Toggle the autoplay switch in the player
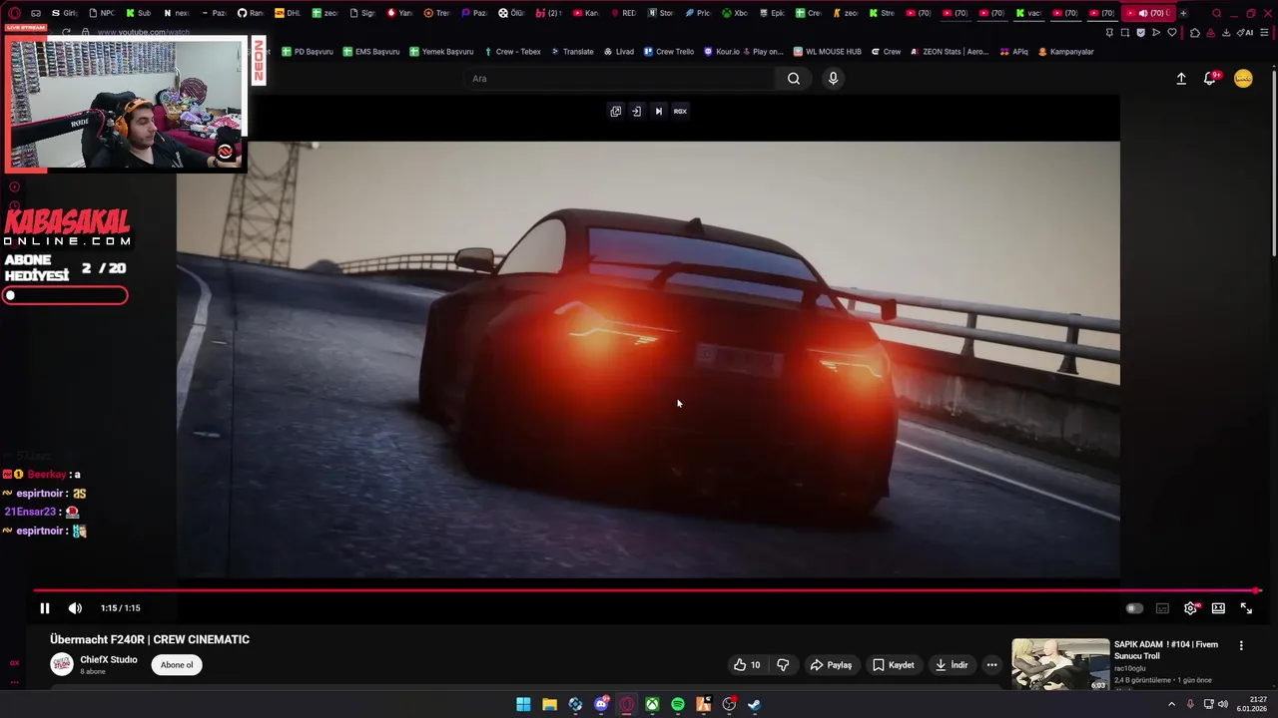The image size is (1278, 718). pyautogui.click(x=1134, y=608)
